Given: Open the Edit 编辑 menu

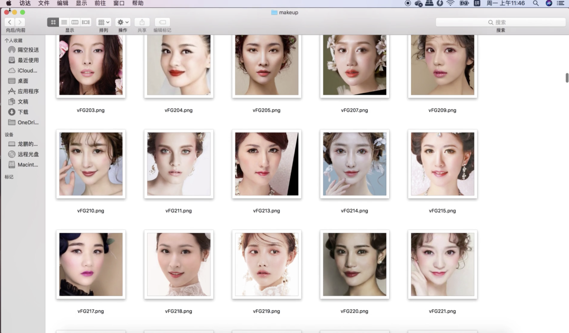Looking at the screenshot, I should pyautogui.click(x=63, y=3).
